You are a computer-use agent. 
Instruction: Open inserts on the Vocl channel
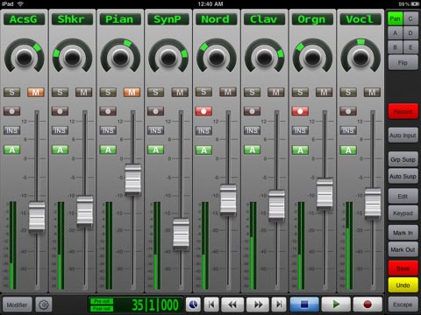pos(348,130)
